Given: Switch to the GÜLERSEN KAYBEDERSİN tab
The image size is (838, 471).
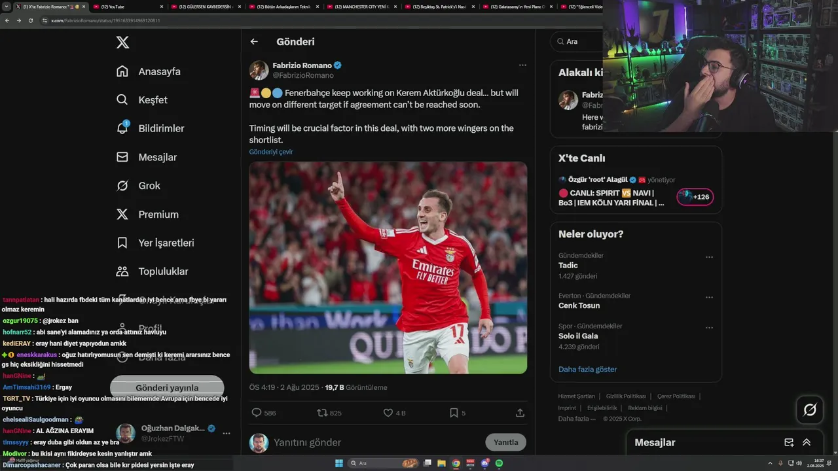Looking at the screenshot, I should (206, 7).
